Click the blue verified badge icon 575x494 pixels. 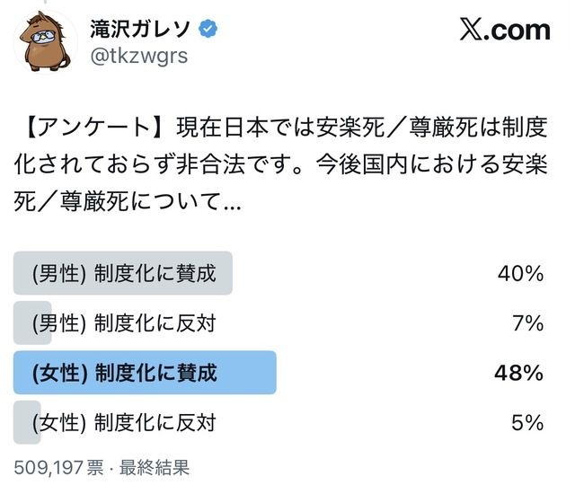click(x=208, y=29)
